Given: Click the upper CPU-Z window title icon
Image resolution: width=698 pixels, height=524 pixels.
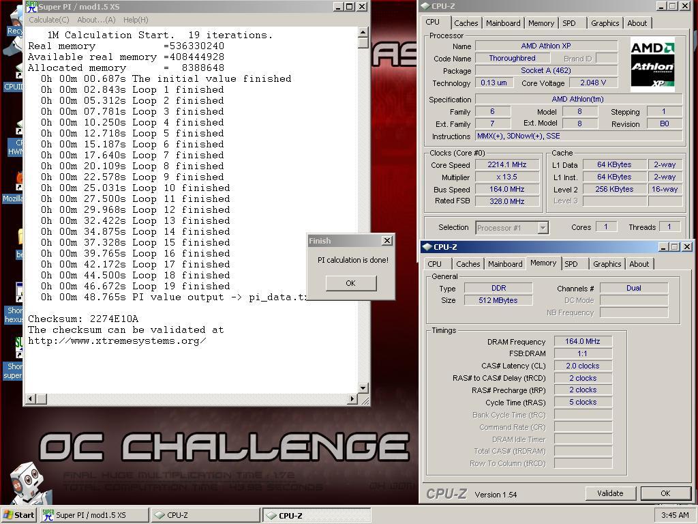Looking at the screenshot, I should (x=425, y=5).
